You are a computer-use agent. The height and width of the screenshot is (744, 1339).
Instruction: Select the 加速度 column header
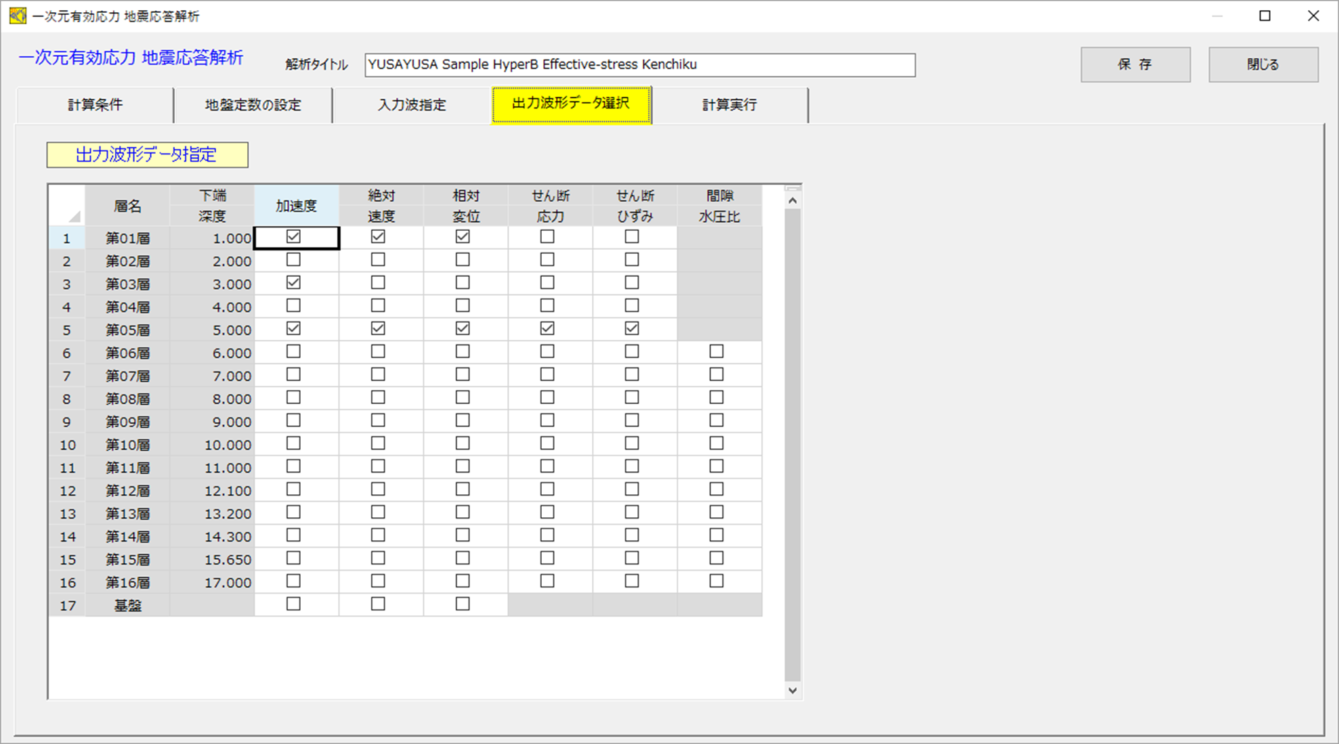tap(297, 206)
